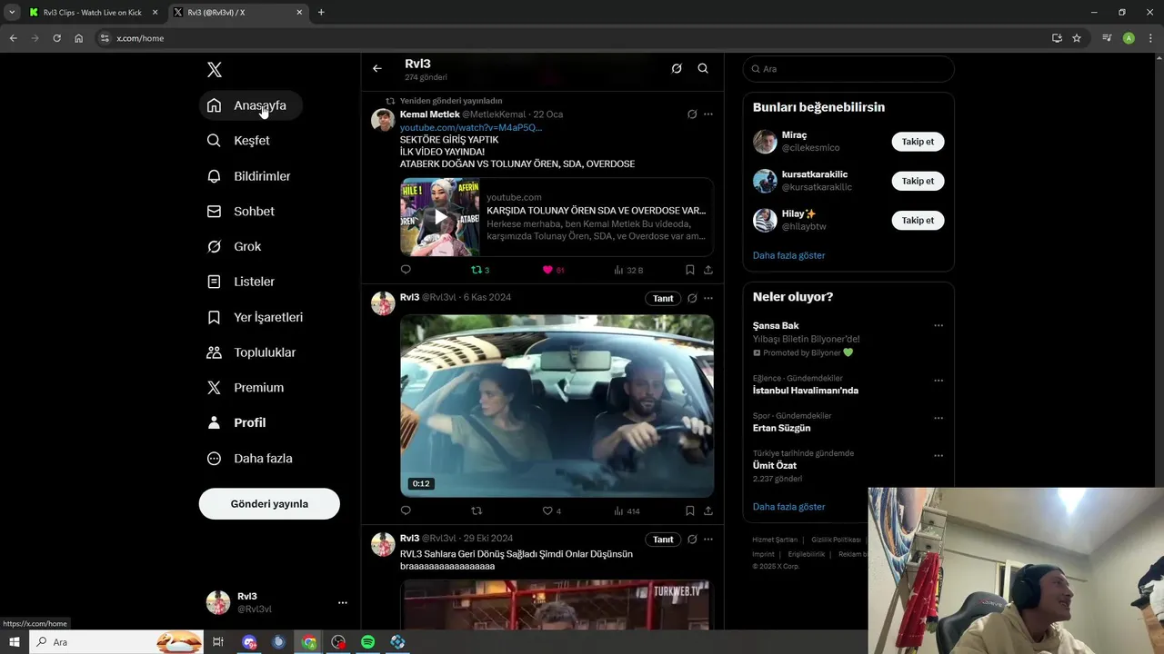The height and width of the screenshot is (654, 1164).
Task: Open more options for Ümit Özat trend
Action: pyautogui.click(x=938, y=456)
